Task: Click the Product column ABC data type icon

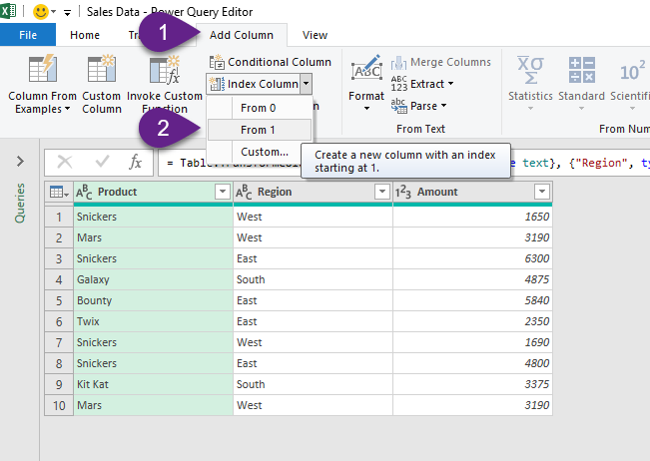Action: click(x=83, y=192)
